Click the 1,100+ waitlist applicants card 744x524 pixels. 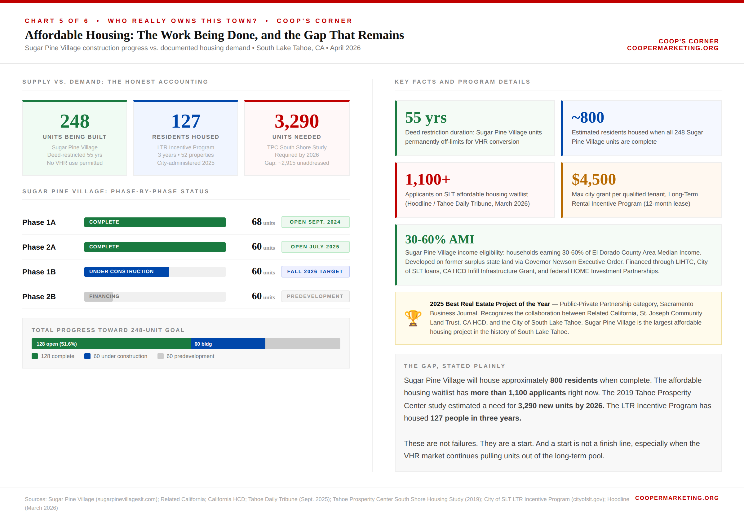[x=475, y=190]
